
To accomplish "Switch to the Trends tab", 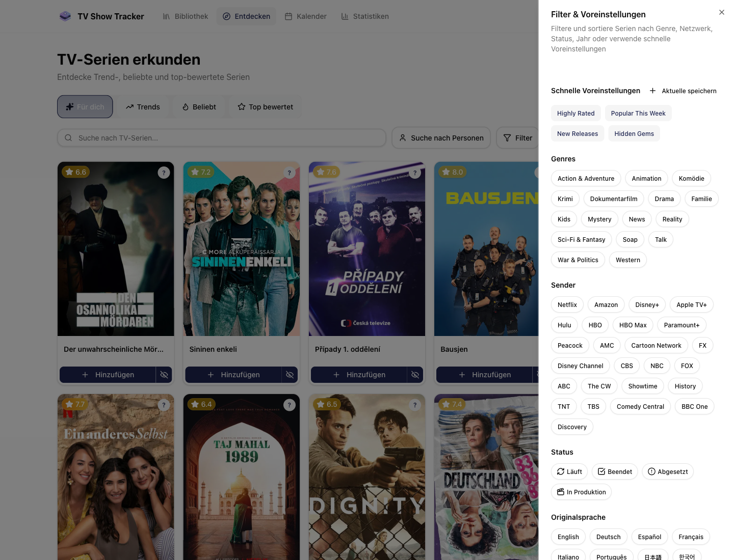I will click(143, 107).
